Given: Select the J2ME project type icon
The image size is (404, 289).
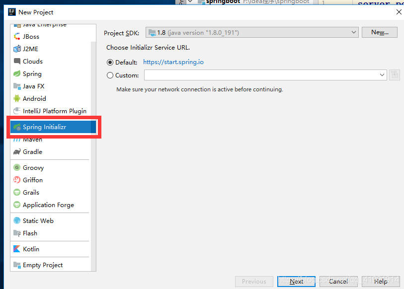Looking at the screenshot, I should 17,49.
